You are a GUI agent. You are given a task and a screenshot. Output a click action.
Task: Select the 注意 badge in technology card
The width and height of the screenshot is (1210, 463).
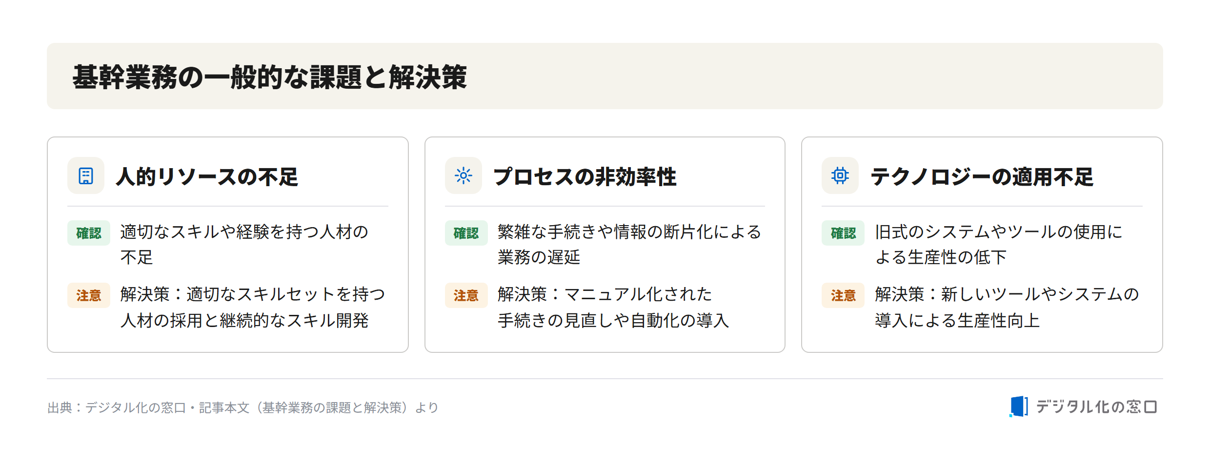[843, 295]
